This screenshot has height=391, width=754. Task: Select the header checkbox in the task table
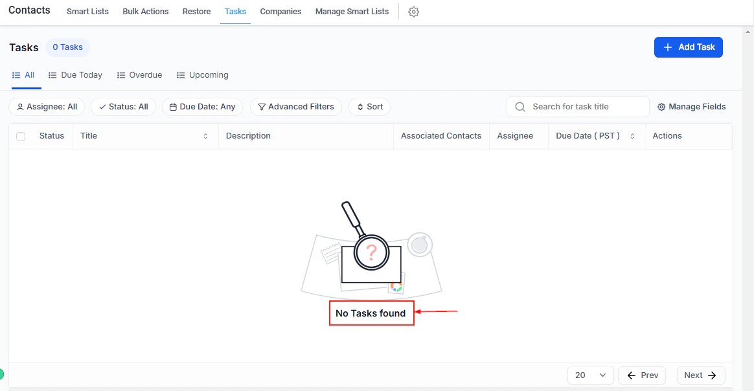[x=20, y=136]
